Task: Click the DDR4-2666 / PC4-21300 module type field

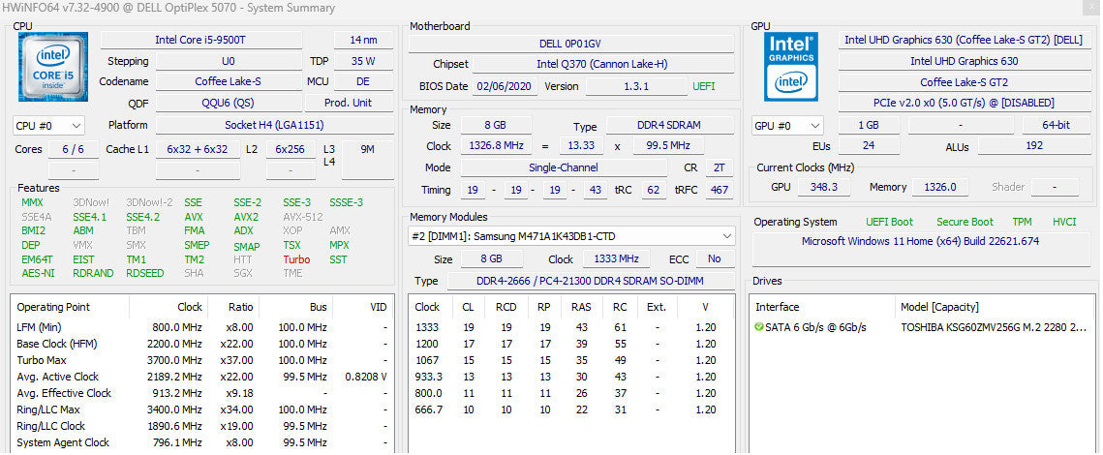Action: click(x=591, y=282)
